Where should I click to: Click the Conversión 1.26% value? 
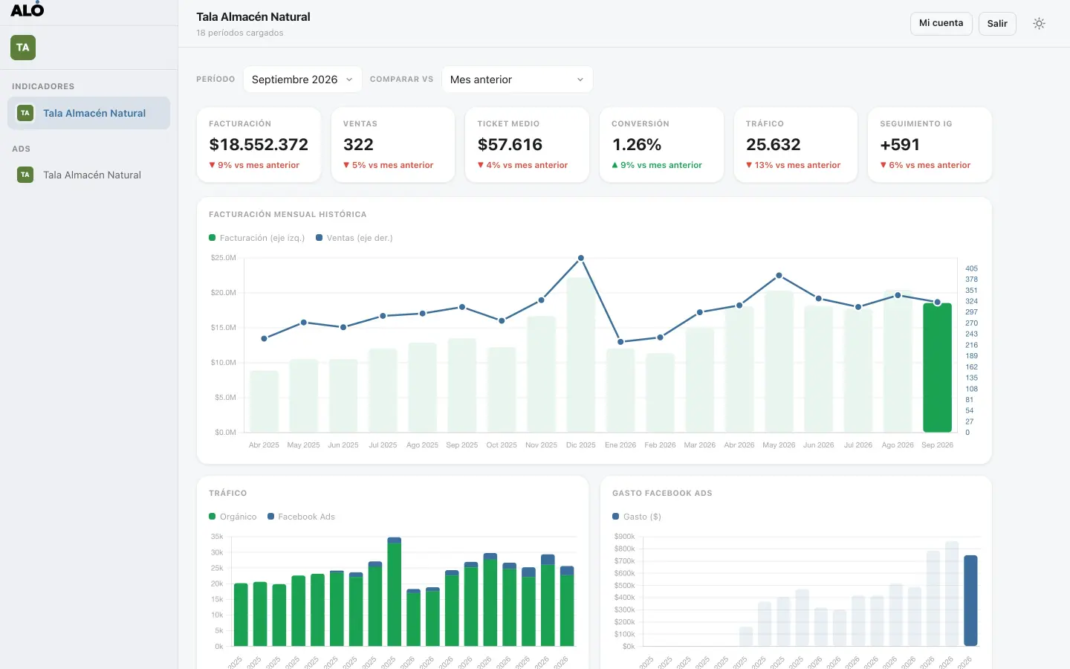coord(637,145)
